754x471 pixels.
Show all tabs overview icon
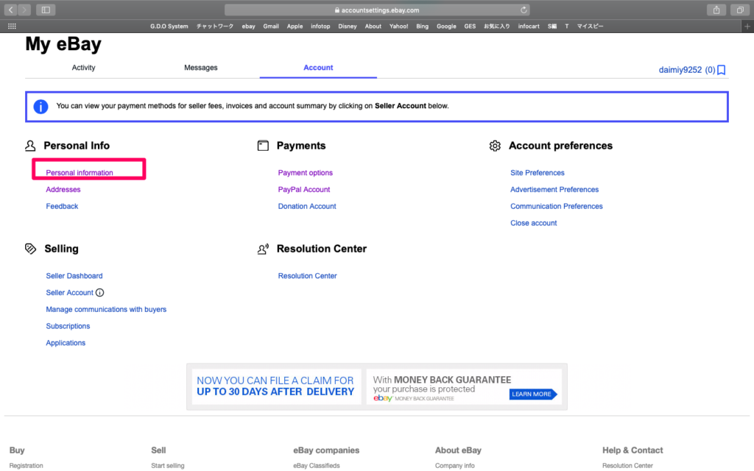pos(739,10)
